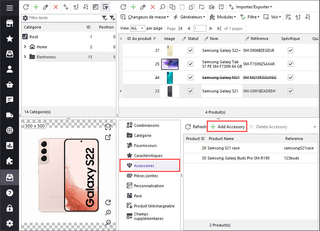Refresh the product list toolbar icon
Image resolution: width=320 pixels, height=231 pixels.
tap(123, 7)
